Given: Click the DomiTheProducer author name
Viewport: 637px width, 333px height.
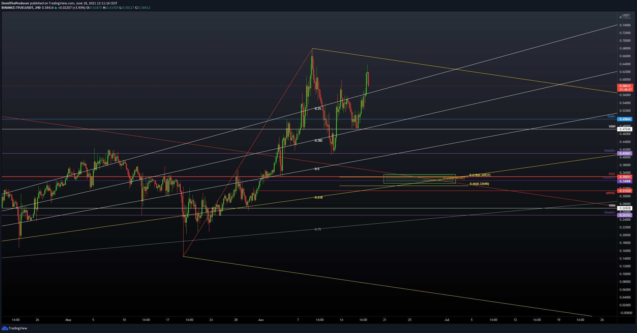Looking at the screenshot, I should [15, 3].
